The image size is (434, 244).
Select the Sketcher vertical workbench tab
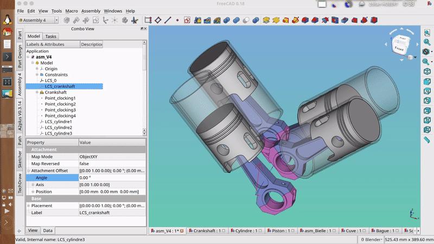20,159
